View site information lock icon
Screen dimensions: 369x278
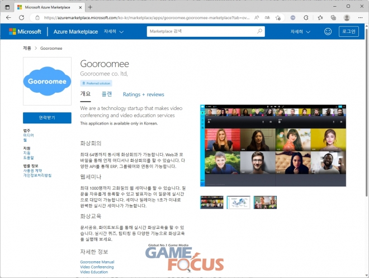point(37,18)
